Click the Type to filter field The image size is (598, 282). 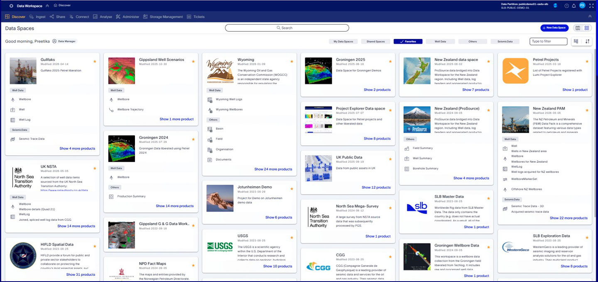pos(548,41)
